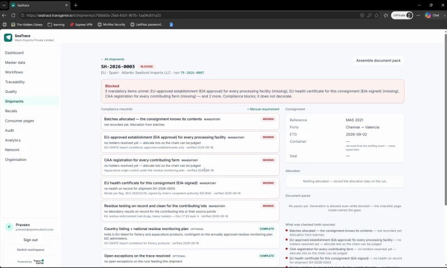Add a Manual requirement
The height and width of the screenshot is (268, 447).
point(263,109)
